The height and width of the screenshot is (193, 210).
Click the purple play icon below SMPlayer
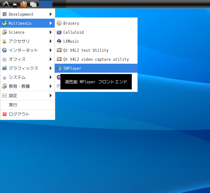59,77
